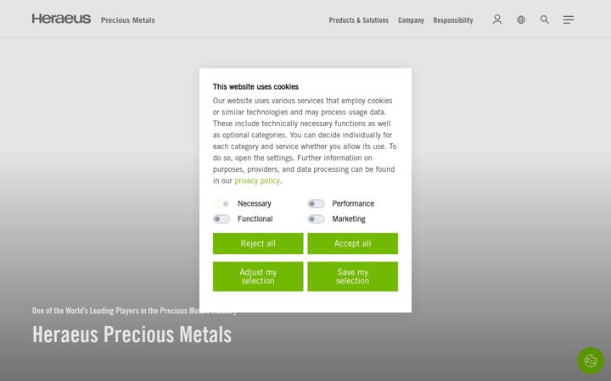Viewport: 611px width, 381px height.
Task: Open the cookie settings floating button
Action: tap(591, 361)
